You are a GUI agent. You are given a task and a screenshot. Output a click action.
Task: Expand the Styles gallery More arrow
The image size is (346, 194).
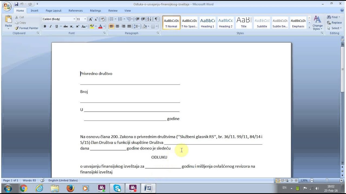pyautogui.click(x=309, y=27)
